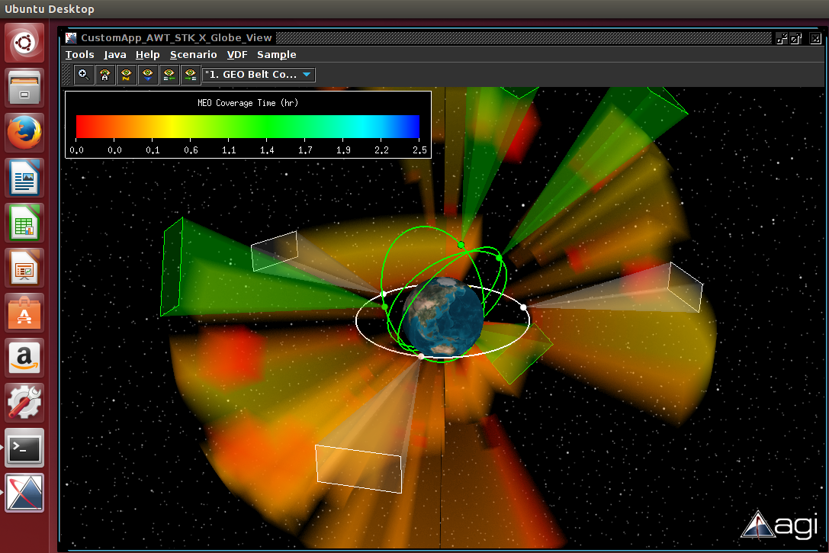Open Ubuntu Software Center from the launcher
The height and width of the screenshot is (553, 829).
click(24, 313)
